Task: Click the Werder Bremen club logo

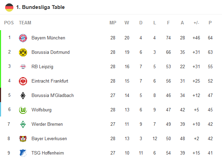Action: pos(23,124)
